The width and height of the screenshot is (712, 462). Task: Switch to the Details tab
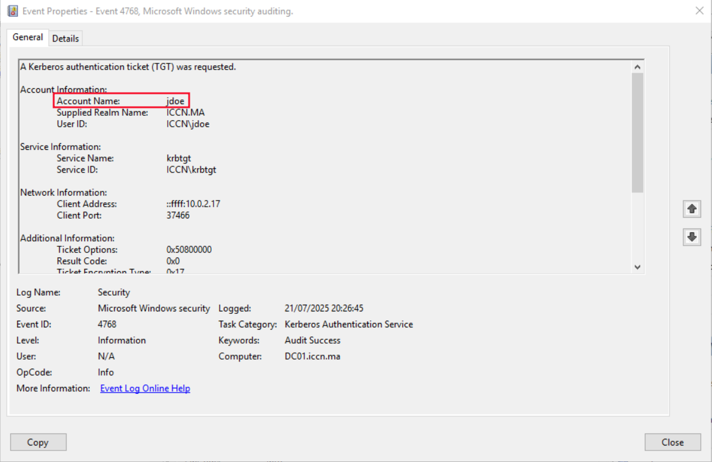click(x=65, y=38)
